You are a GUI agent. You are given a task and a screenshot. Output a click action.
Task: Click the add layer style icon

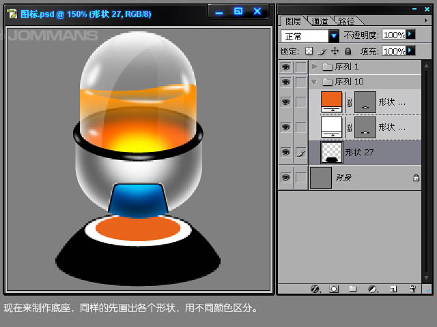(315, 289)
